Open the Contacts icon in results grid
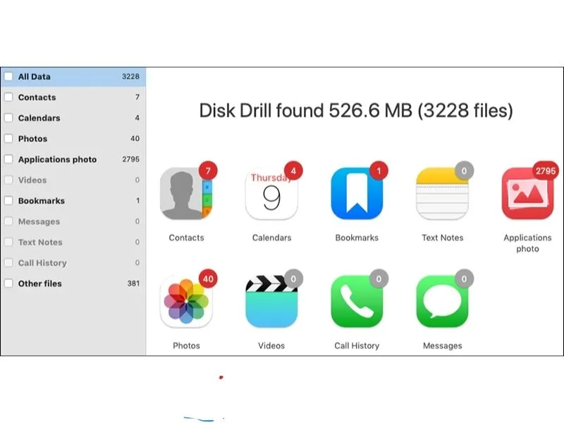 pyautogui.click(x=186, y=193)
